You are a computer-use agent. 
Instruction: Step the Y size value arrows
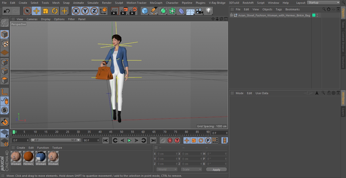point(201,159)
